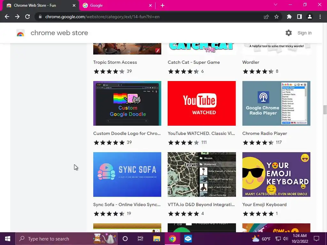Open the Chrome profile icon

(310, 17)
